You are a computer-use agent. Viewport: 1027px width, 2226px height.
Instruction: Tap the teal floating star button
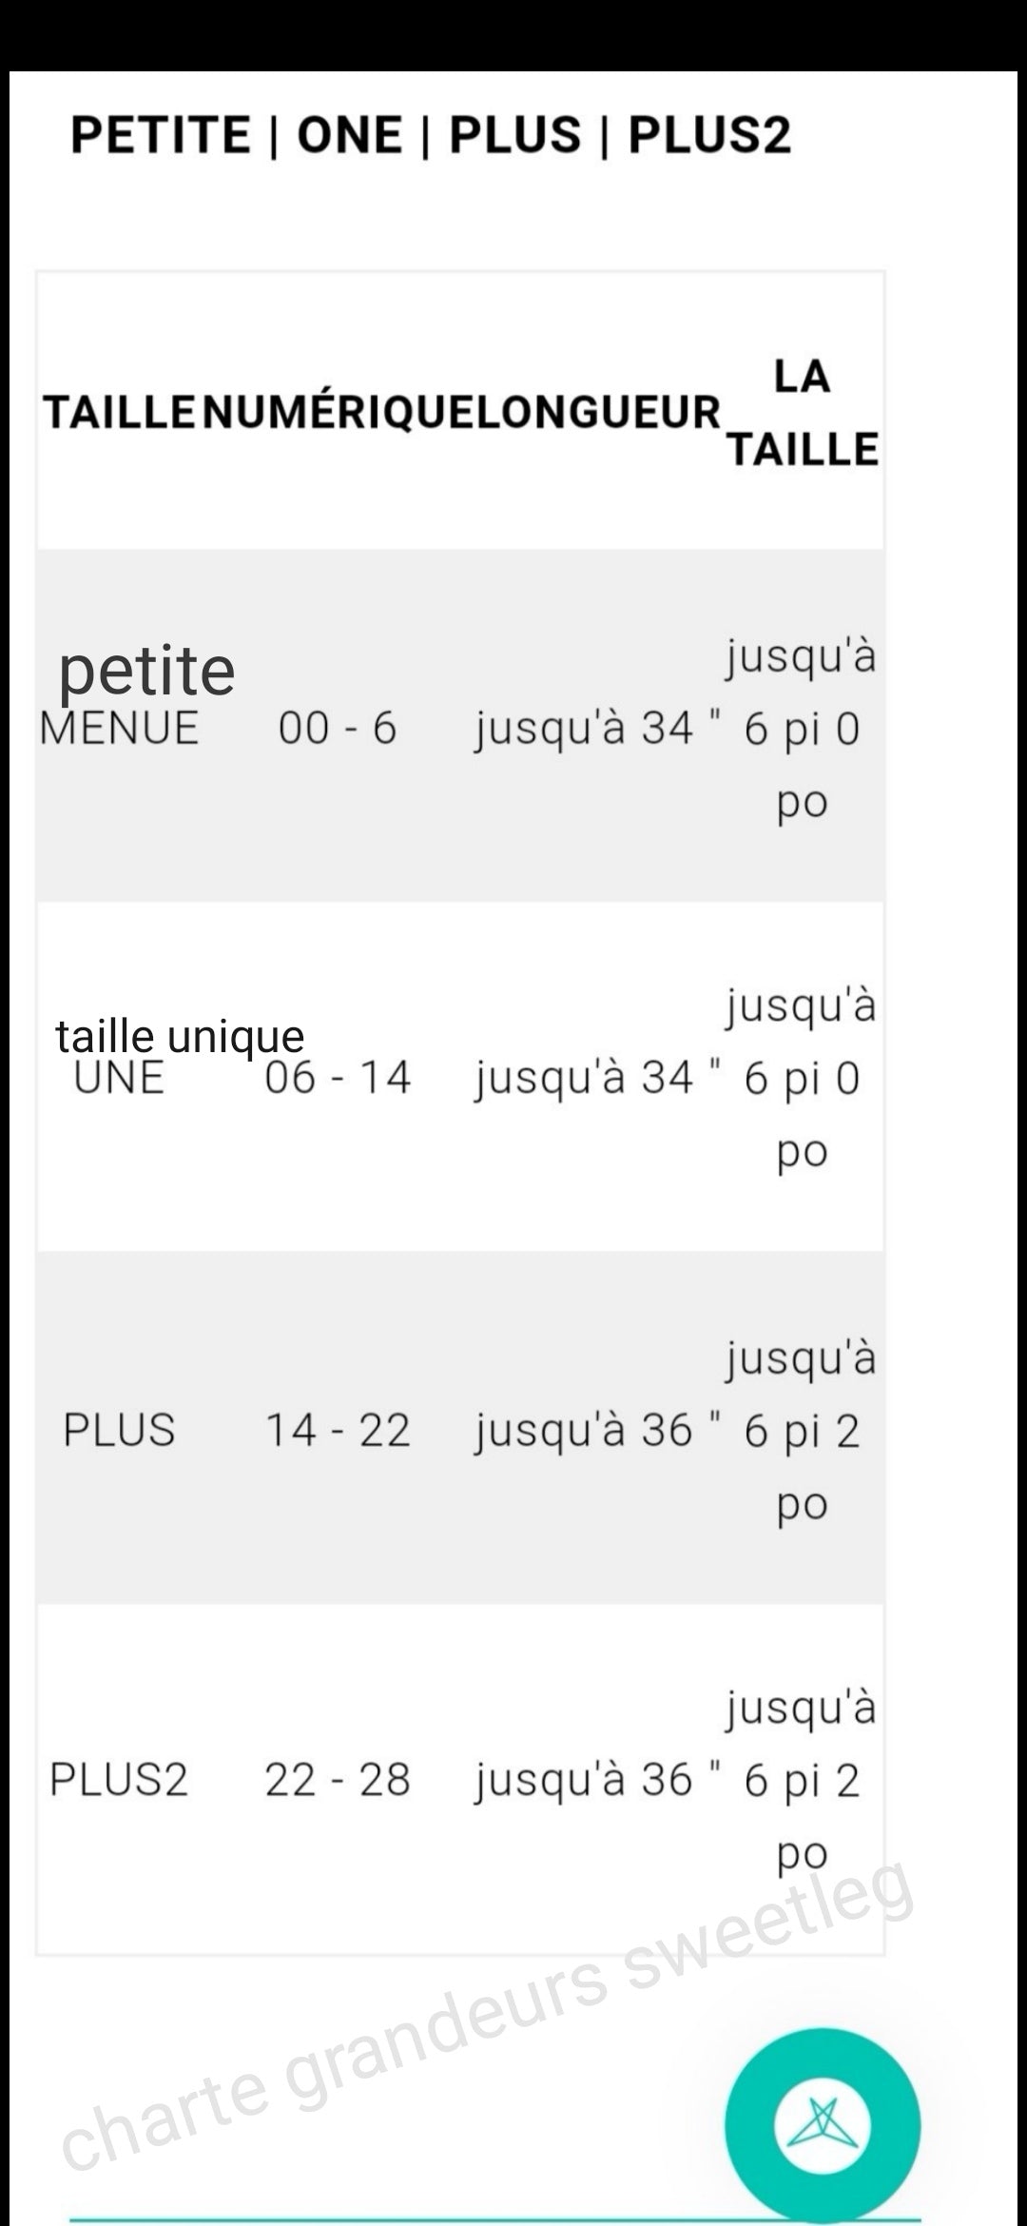point(823,2126)
